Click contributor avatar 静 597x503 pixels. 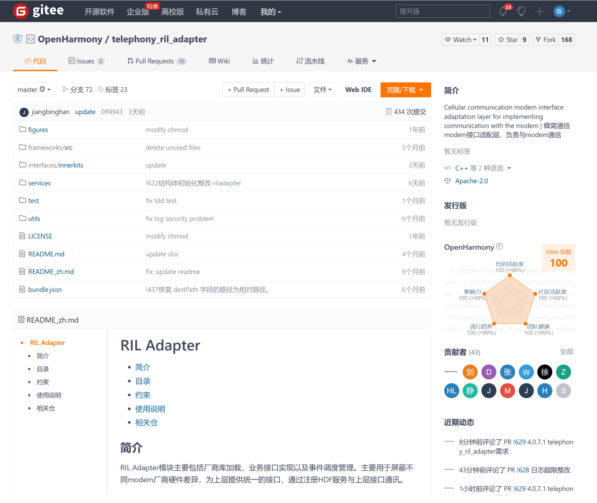tap(470, 391)
